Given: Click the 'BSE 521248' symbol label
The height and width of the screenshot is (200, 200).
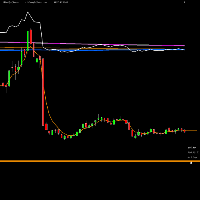Looking at the screenshot, I should tap(61, 2).
